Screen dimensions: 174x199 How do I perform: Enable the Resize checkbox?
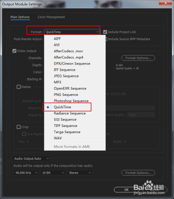[18, 87]
